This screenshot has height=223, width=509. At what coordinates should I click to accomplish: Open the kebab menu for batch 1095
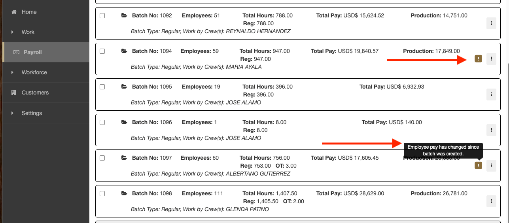pyautogui.click(x=491, y=94)
